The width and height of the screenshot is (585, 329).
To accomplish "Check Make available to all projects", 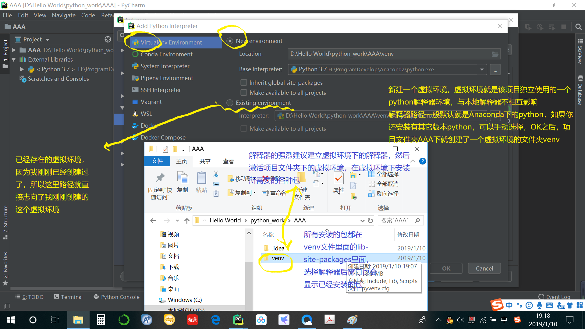I will (243, 92).
